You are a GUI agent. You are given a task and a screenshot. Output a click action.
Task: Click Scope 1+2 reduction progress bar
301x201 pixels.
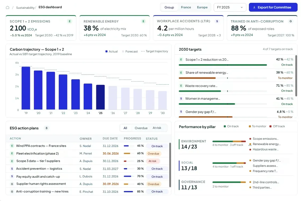[x=223, y=65]
